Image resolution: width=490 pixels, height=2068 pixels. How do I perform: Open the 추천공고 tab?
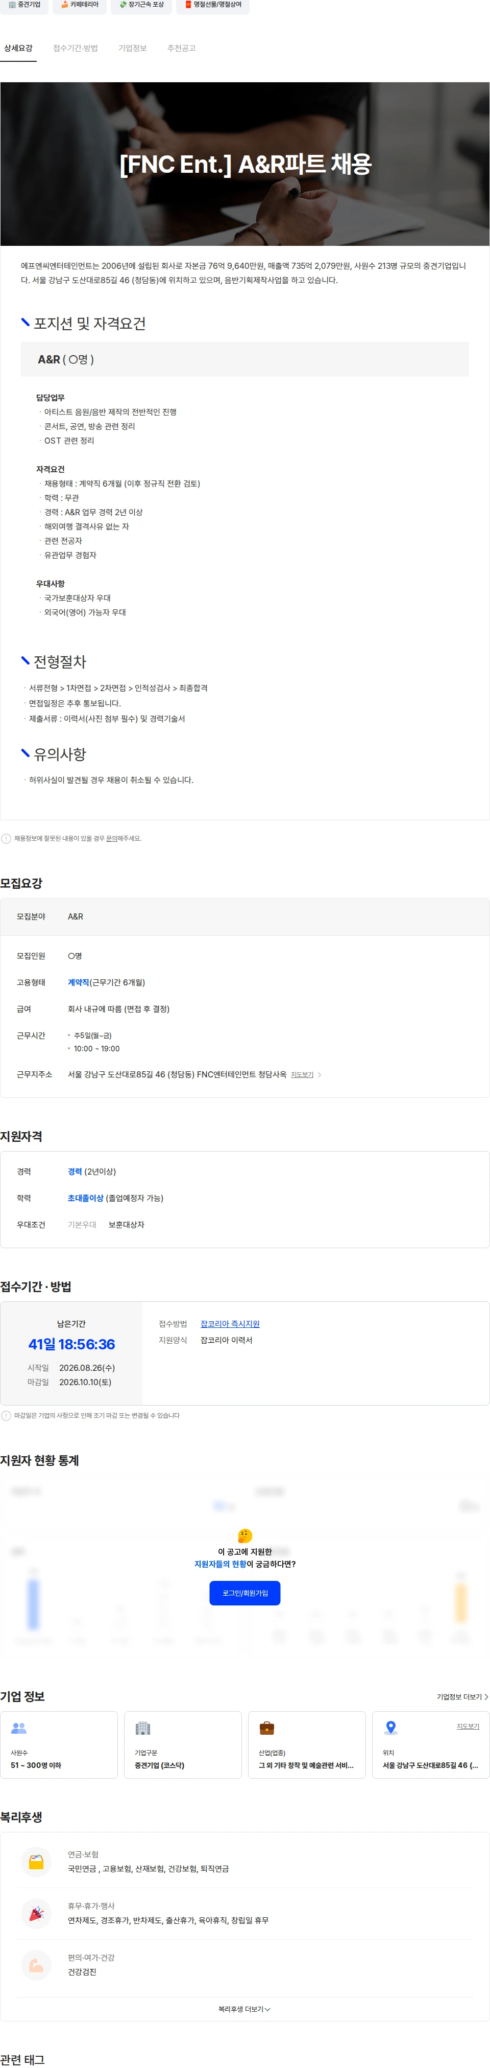click(x=181, y=48)
